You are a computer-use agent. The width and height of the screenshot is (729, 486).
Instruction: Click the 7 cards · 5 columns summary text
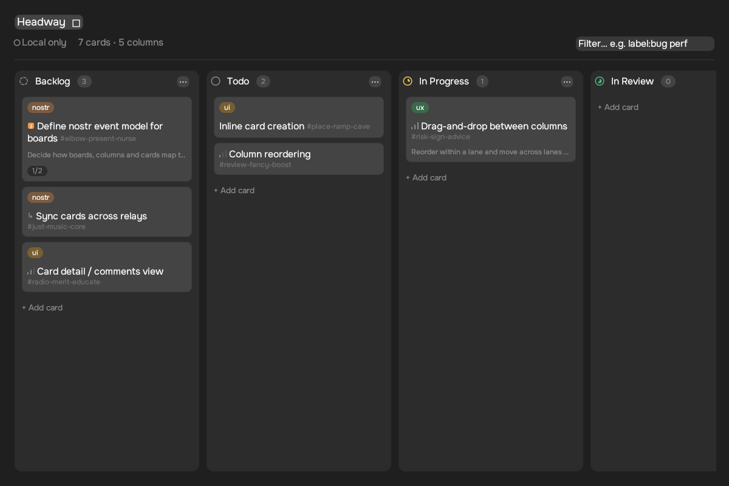click(x=121, y=43)
